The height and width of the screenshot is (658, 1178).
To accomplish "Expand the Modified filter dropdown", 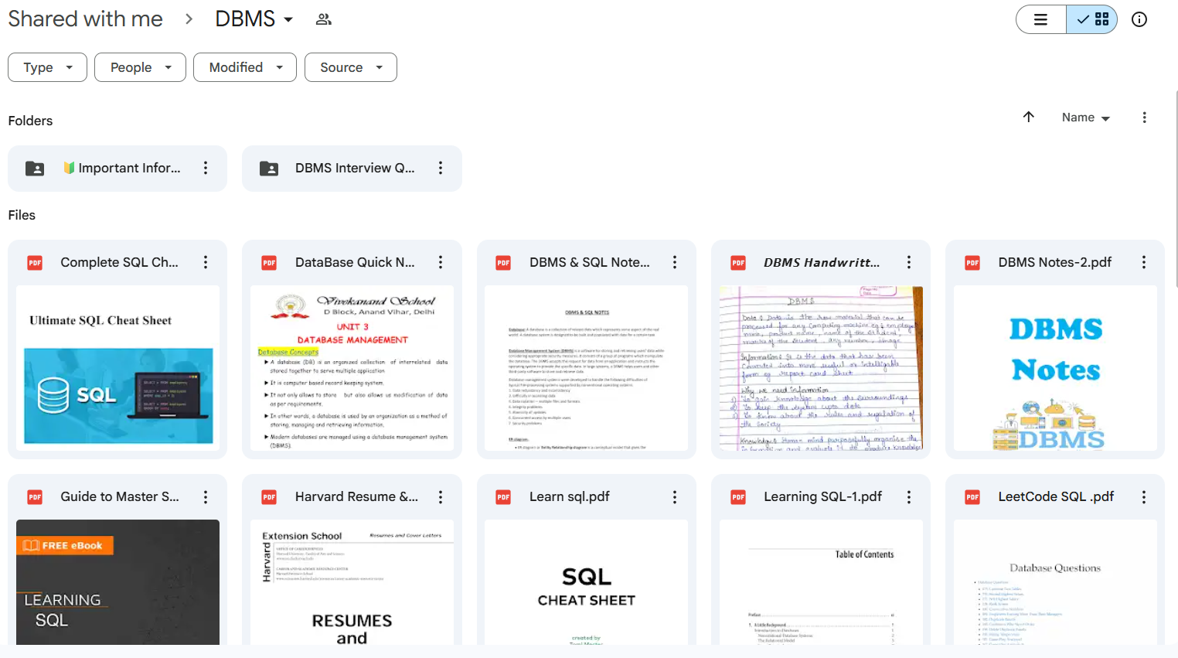I will [x=244, y=67].
